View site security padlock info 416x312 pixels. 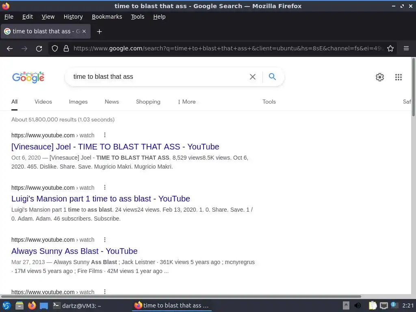tap(66, 48)
